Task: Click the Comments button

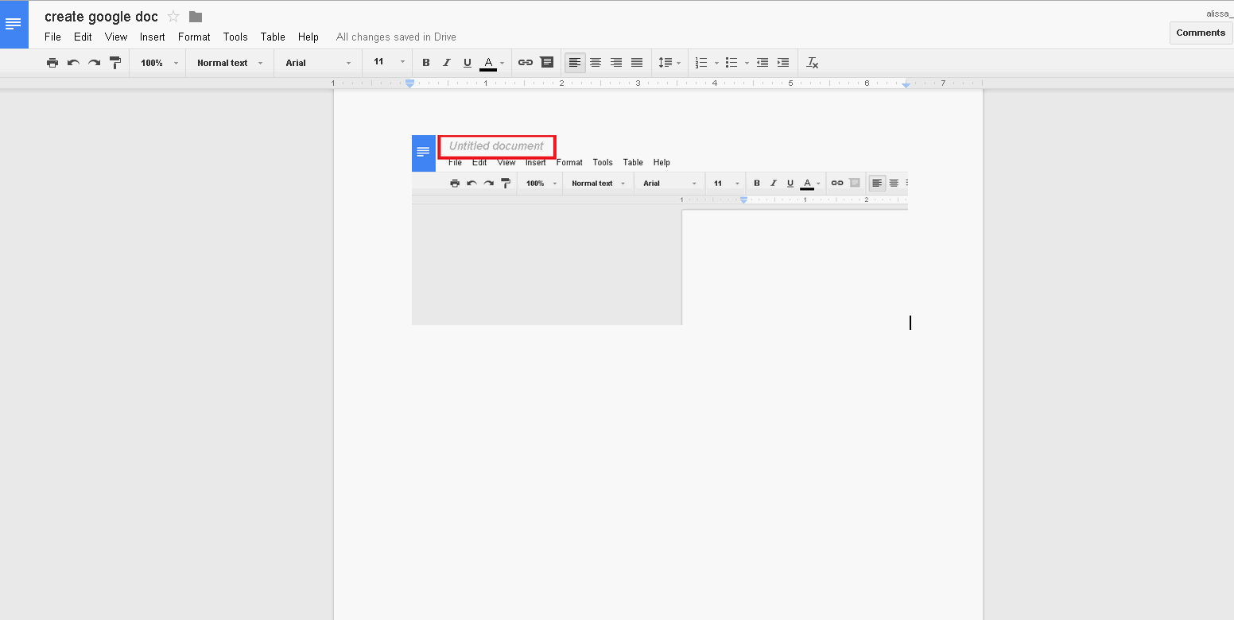Action: (x=1201, y=33)
